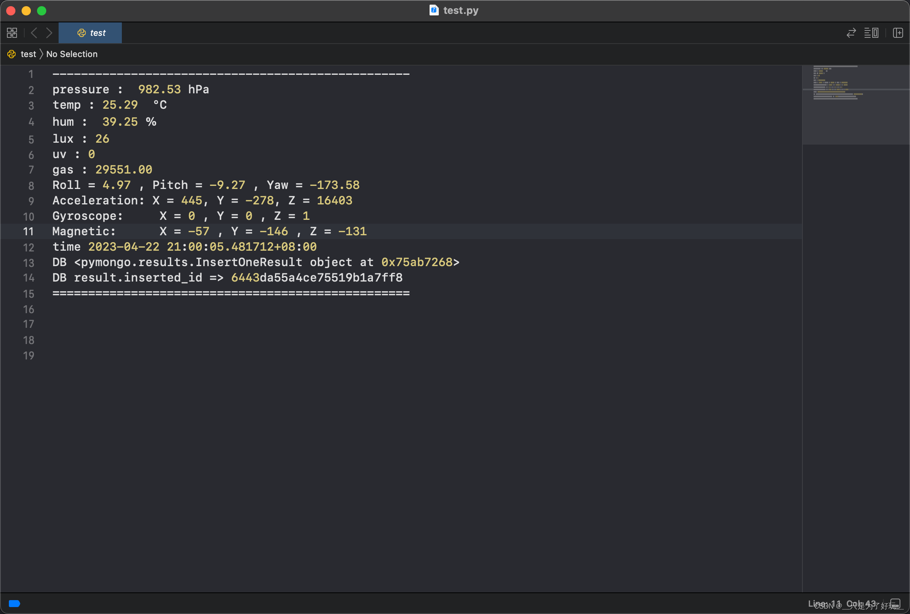
Task: Click the hex address 0x75ab7268
Action: coord(417,262)
